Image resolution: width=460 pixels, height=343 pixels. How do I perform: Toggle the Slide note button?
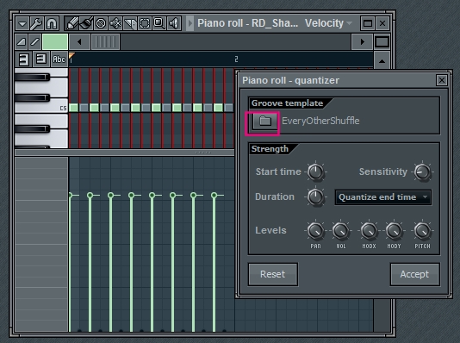[x=35, y=41]
